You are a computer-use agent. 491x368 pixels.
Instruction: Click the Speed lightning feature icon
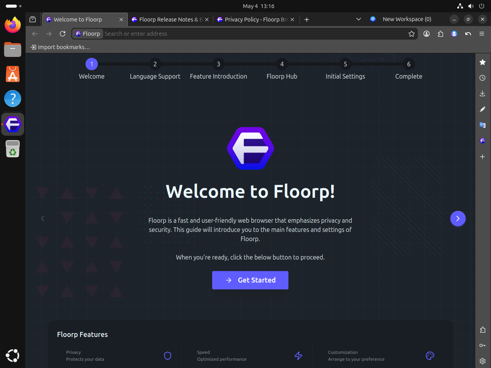coord(298,356)
